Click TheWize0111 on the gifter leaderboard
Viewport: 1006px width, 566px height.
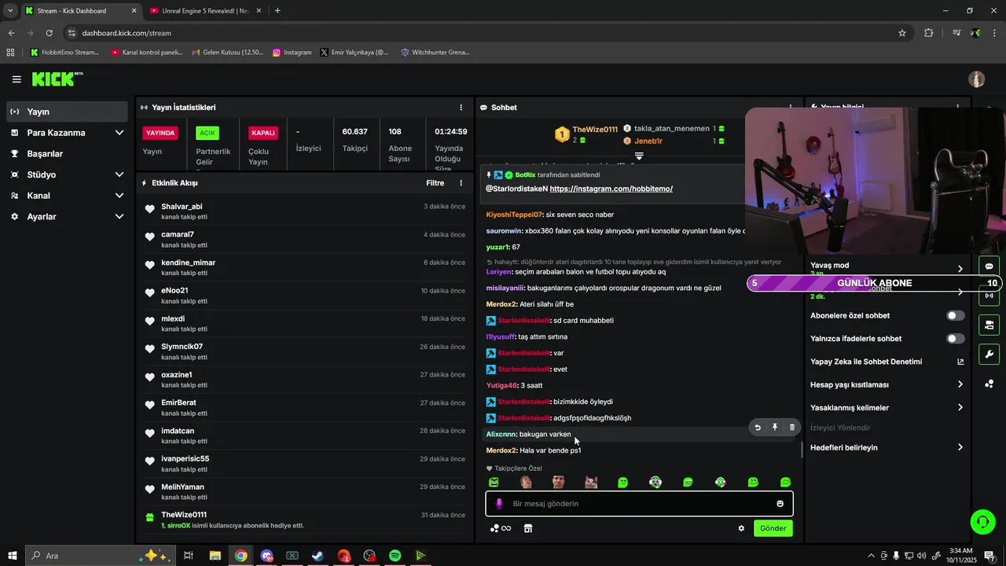point(595,130)
